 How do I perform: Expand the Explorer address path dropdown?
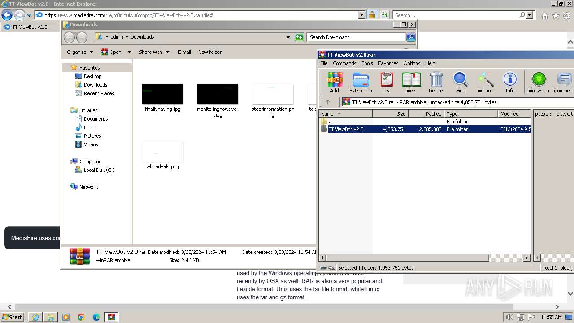pos(288,37)
